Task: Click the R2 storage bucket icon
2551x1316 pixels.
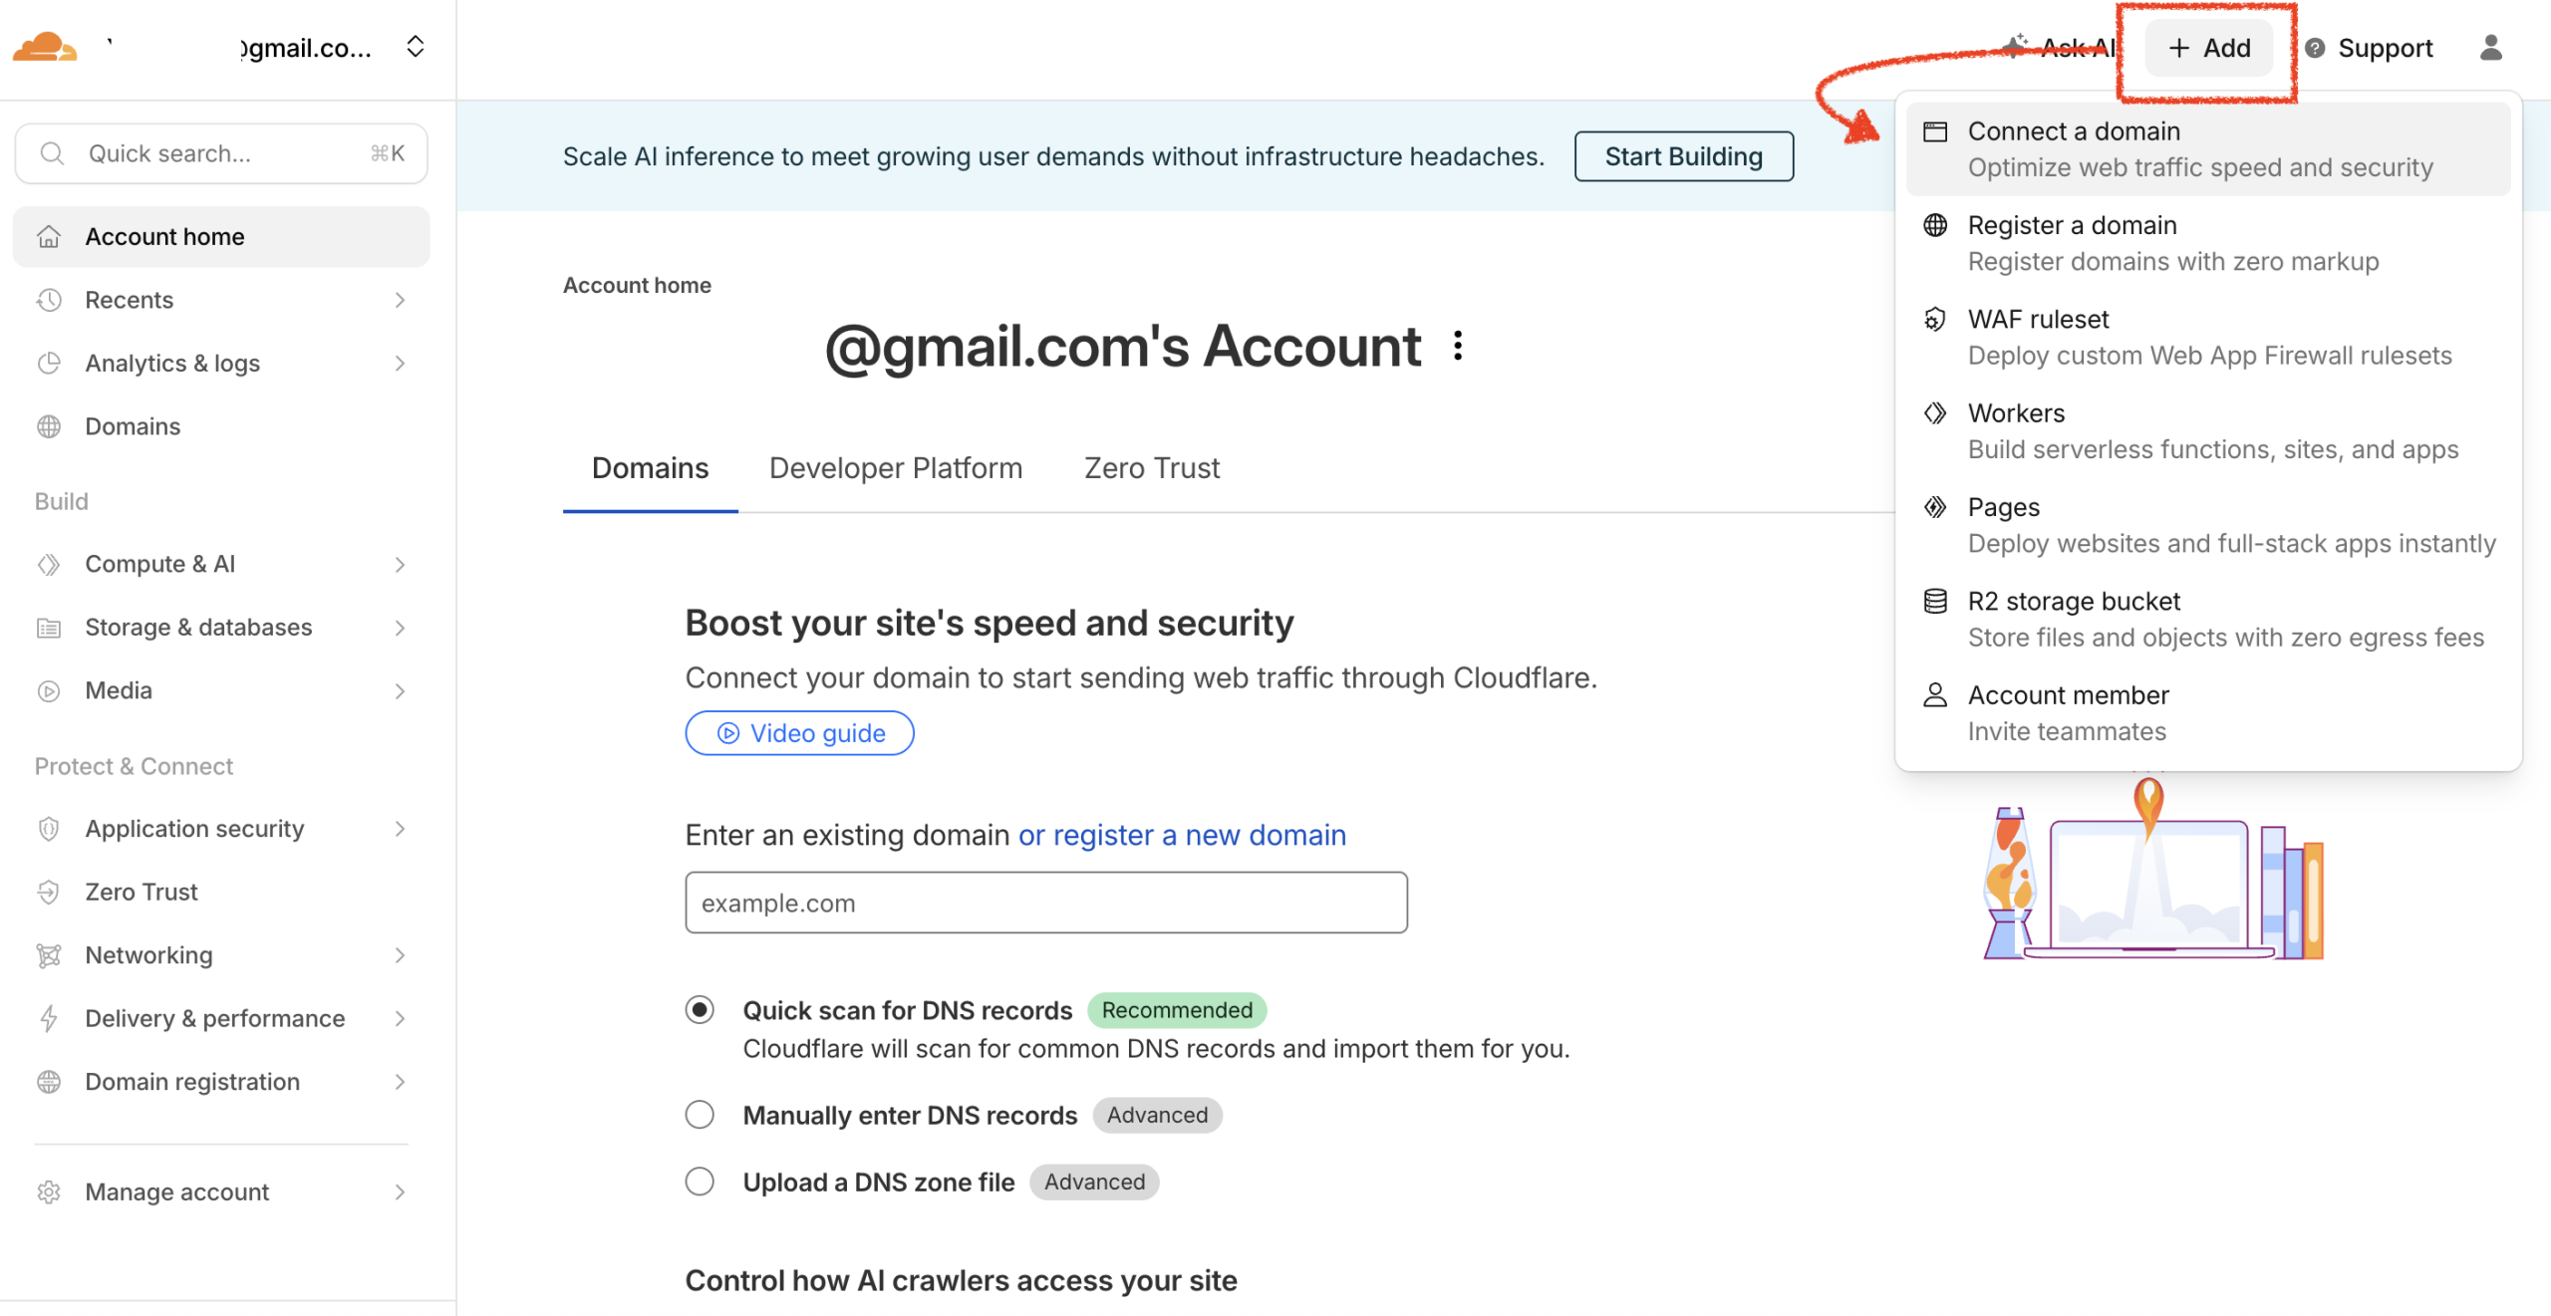Action: pos(1934,602)
